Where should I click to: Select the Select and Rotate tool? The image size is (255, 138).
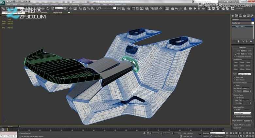point(48,8)
